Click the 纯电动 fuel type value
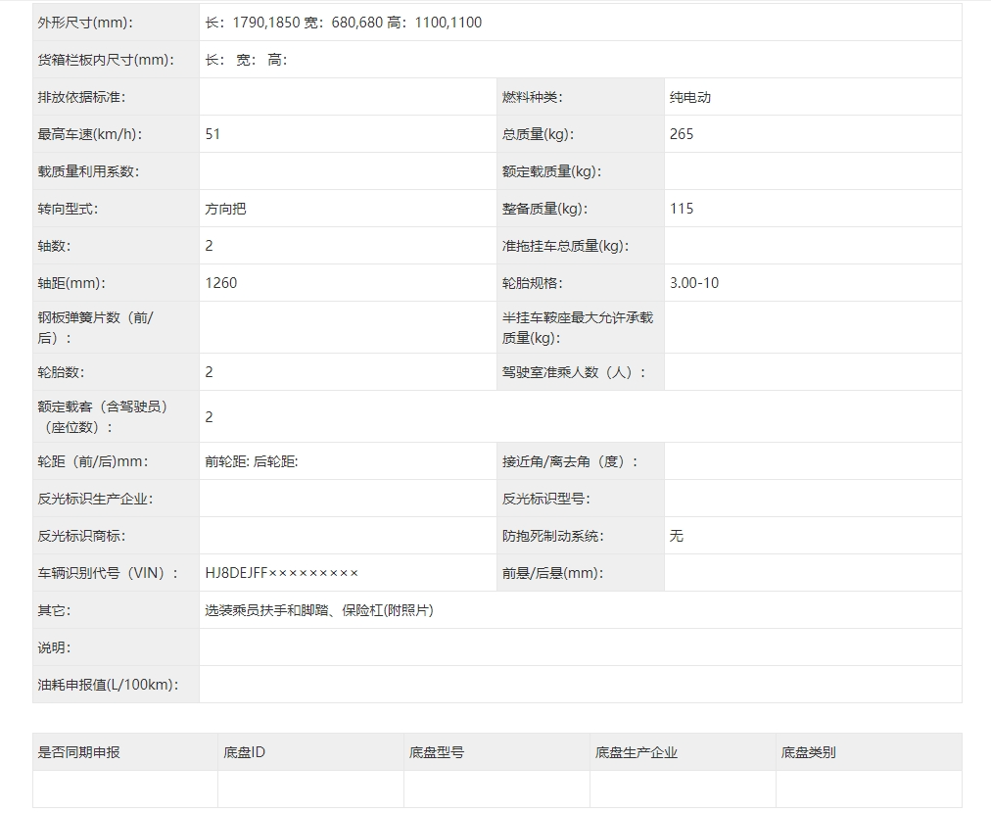The image size is (991, 813). coord(690,97)
